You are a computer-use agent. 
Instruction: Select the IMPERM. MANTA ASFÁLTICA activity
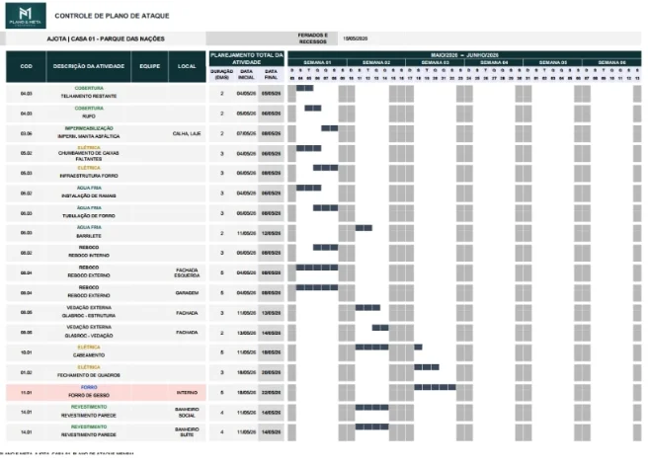tap(89, 136)
